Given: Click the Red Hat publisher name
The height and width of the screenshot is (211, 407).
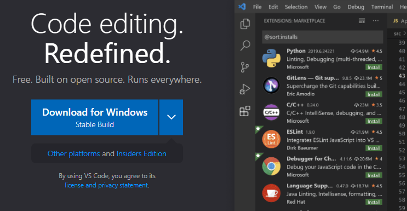Looking at the screenshot, I should tap(296, 202).
